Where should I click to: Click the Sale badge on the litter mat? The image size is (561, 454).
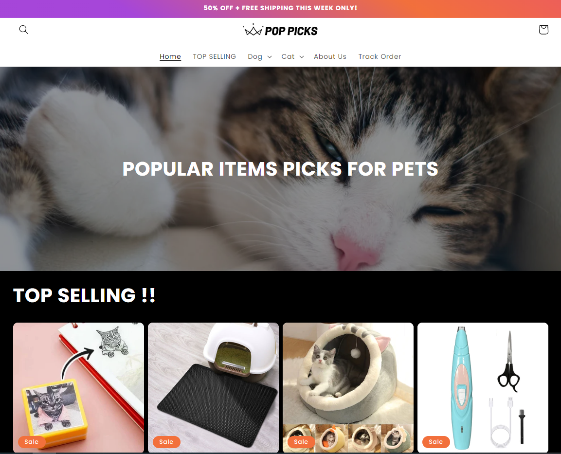click(166, 442)
